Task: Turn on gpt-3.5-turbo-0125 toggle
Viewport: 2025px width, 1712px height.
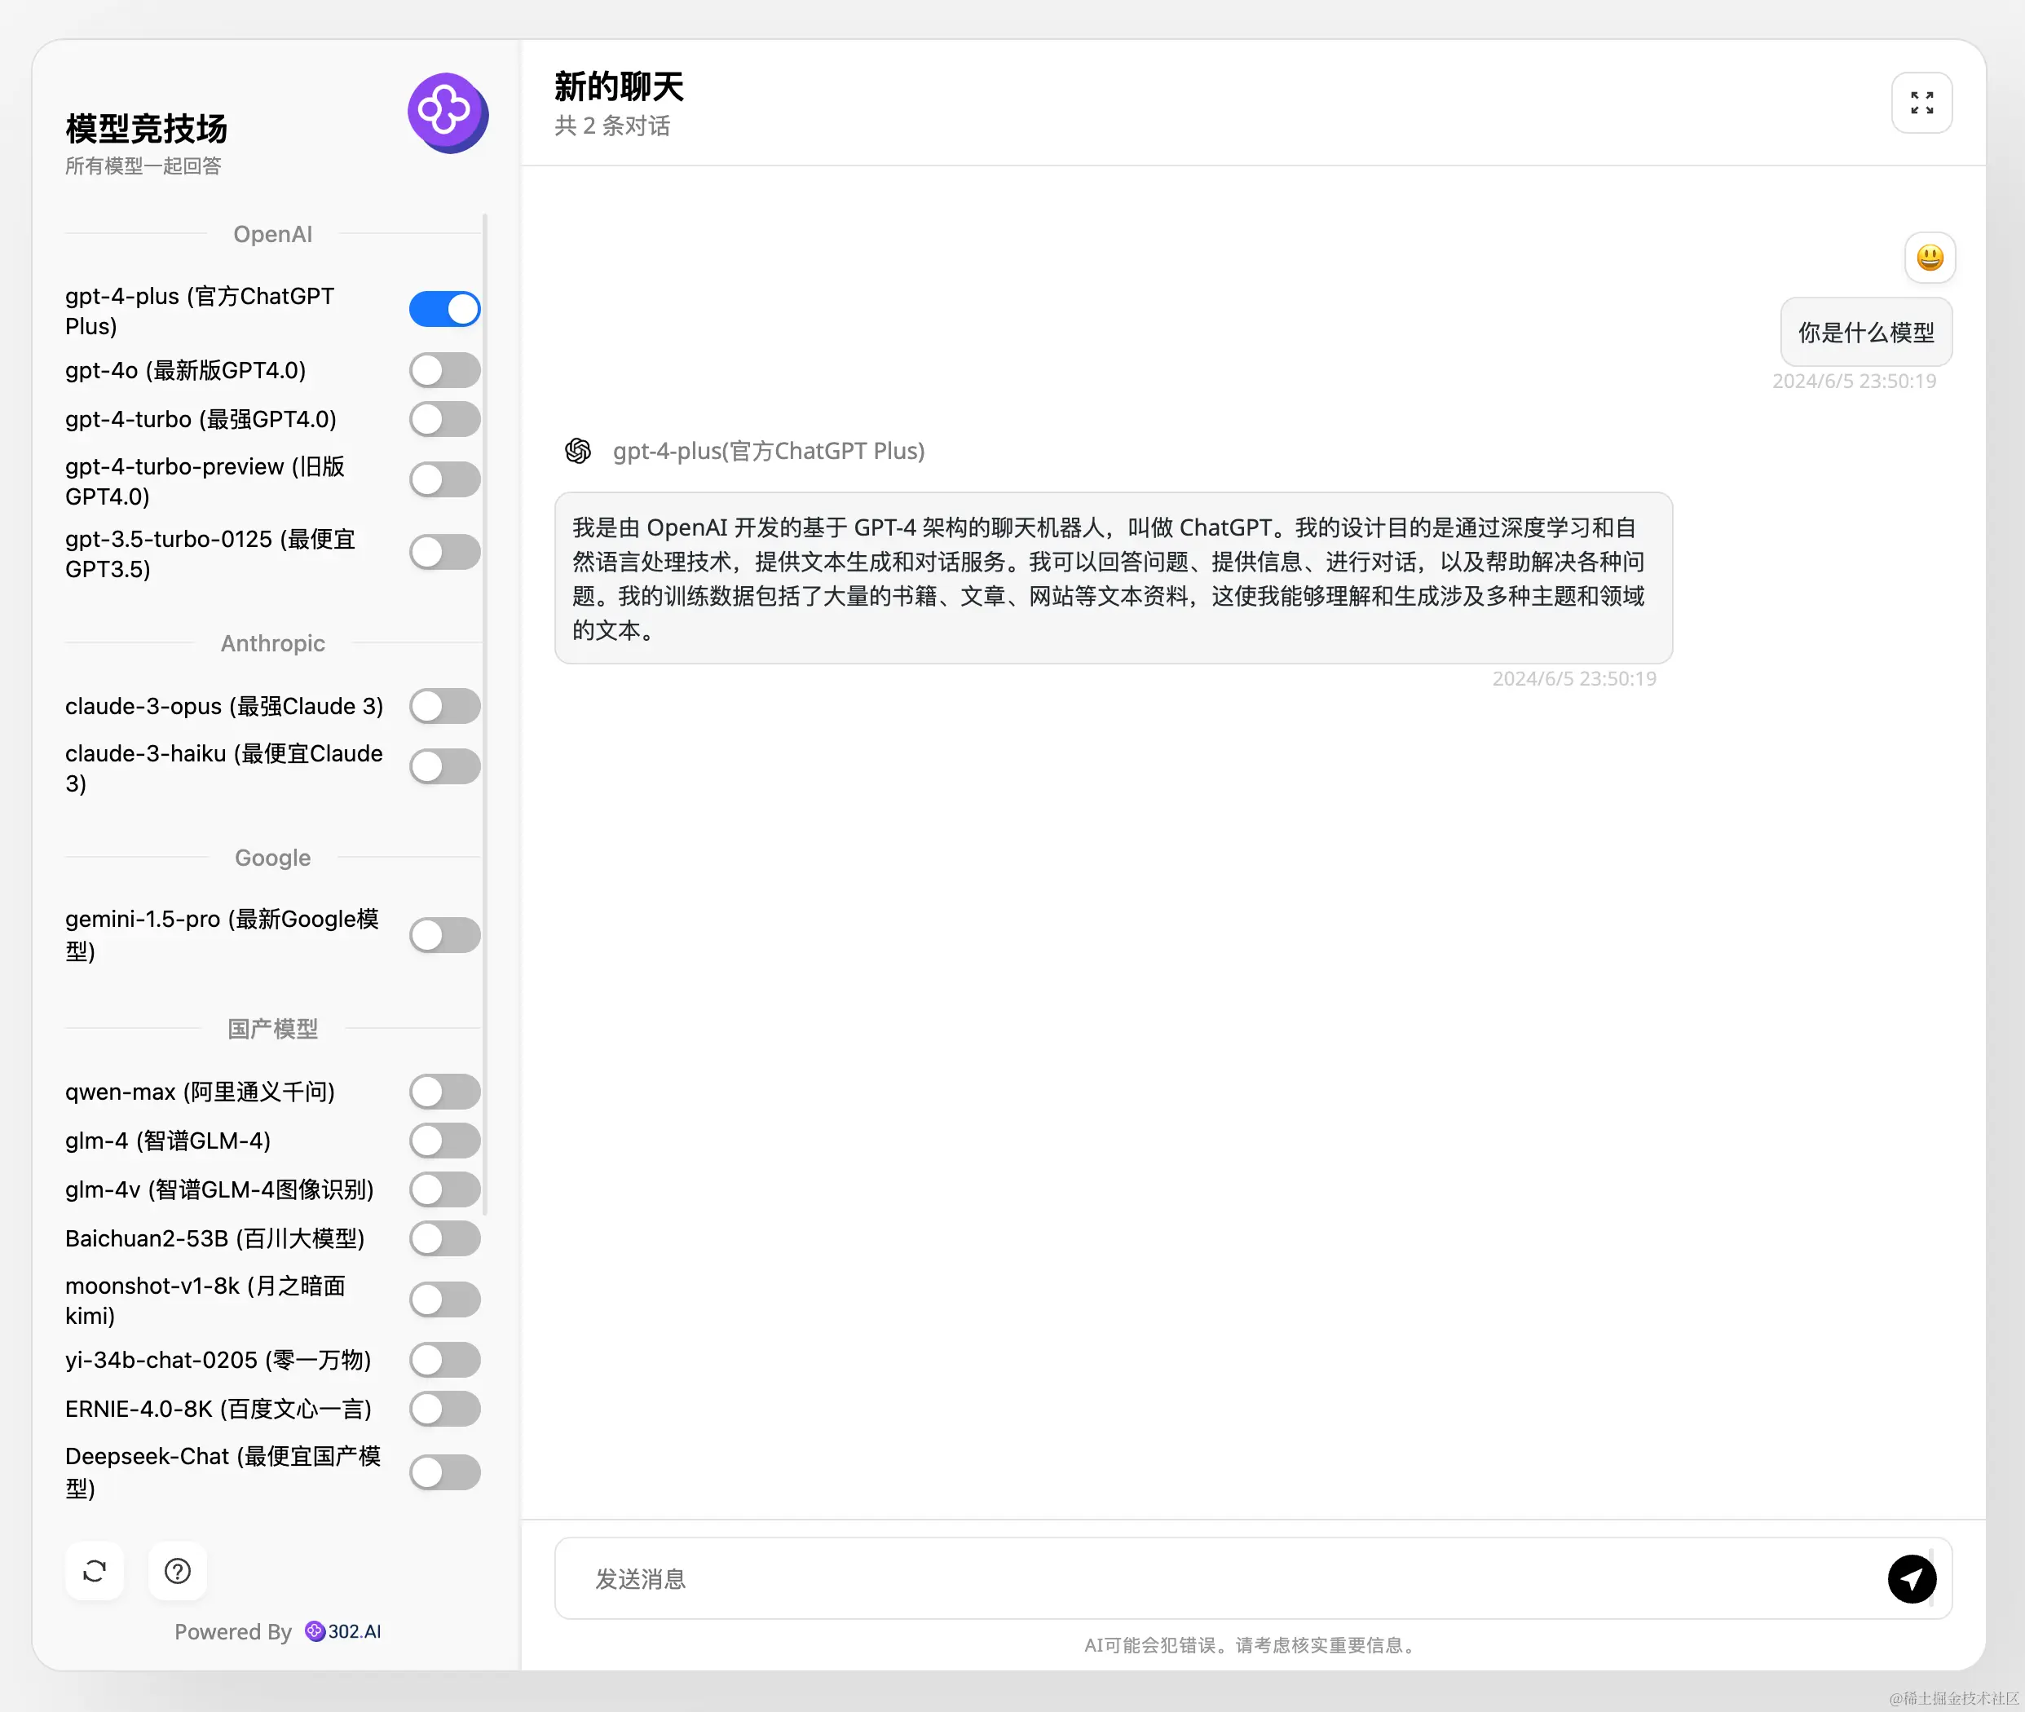Action: pos(444,552)
